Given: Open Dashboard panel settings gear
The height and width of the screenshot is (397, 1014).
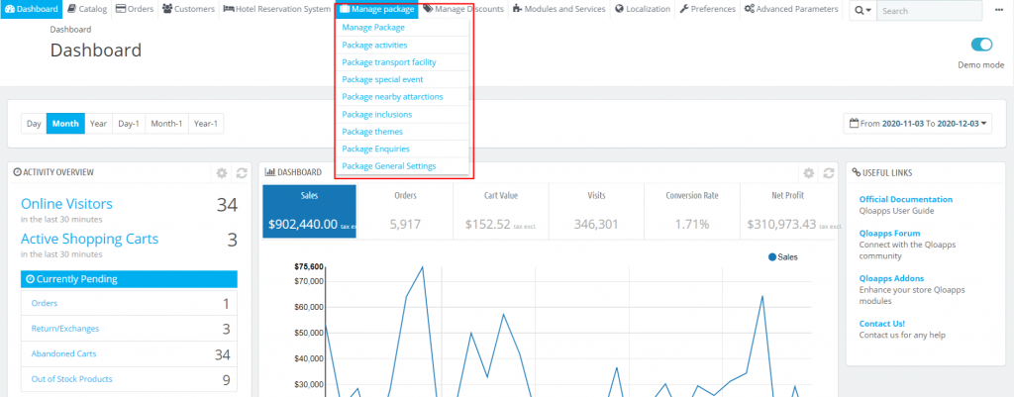Looking at the screenshot, I should (808, 172).
